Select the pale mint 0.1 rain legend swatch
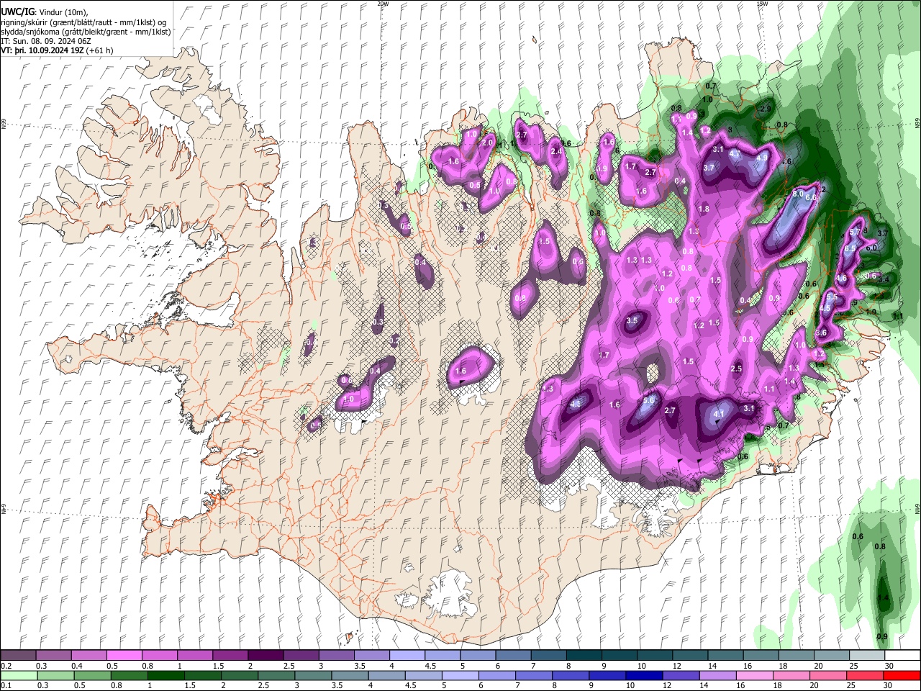Viewport: 921px width, 691px height. [x=19, y=675]
